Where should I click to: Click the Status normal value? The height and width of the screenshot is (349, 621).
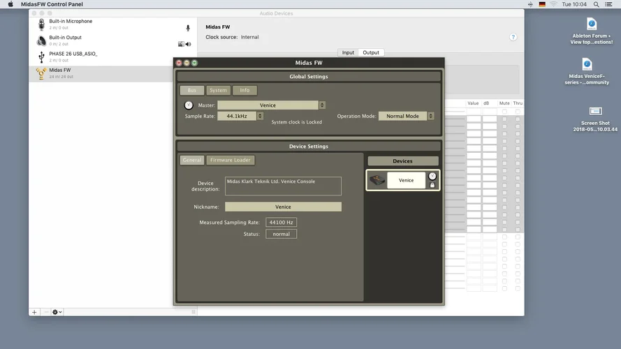pyautogui.click(x=282, y=234)
